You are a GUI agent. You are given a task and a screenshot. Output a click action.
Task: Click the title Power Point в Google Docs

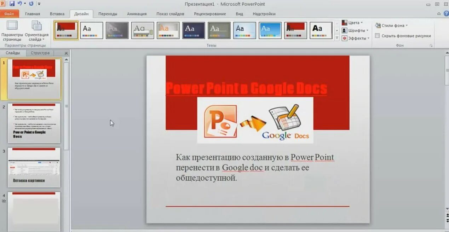click(246, 88)
